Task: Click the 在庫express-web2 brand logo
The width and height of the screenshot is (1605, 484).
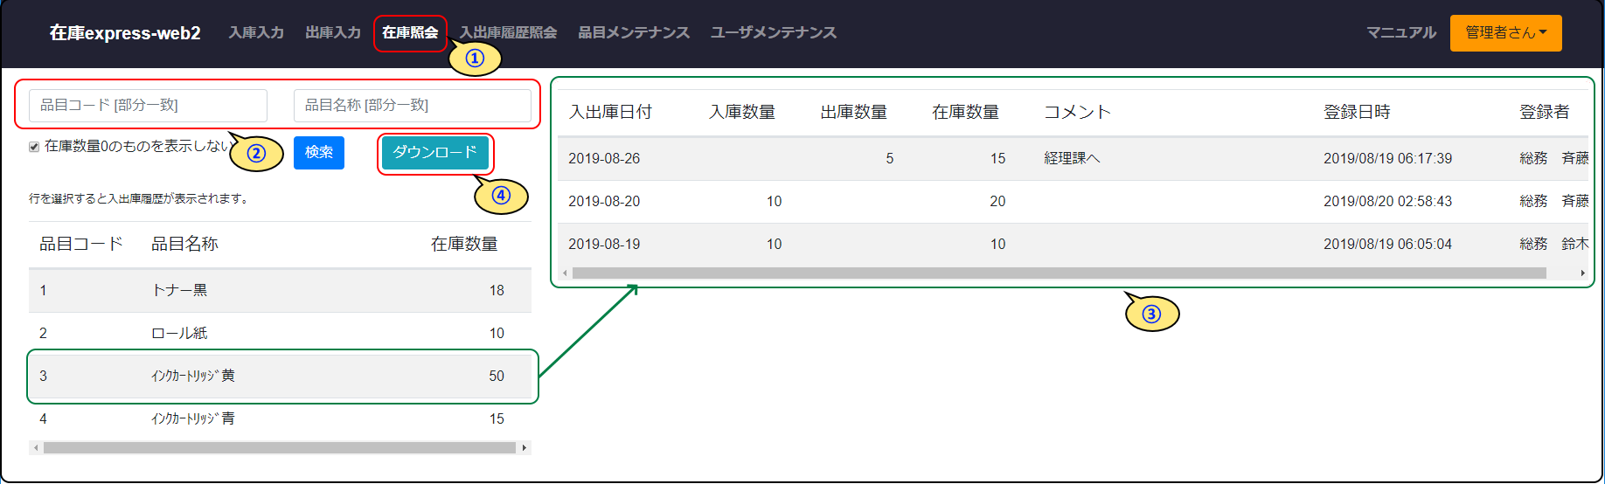Action: [x=125, y=33]
